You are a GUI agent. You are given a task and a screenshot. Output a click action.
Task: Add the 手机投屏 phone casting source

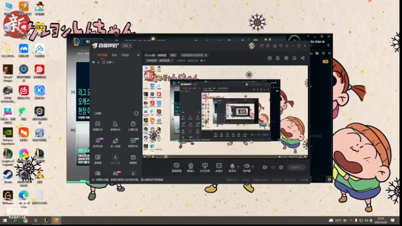click(x=205, y=168)
